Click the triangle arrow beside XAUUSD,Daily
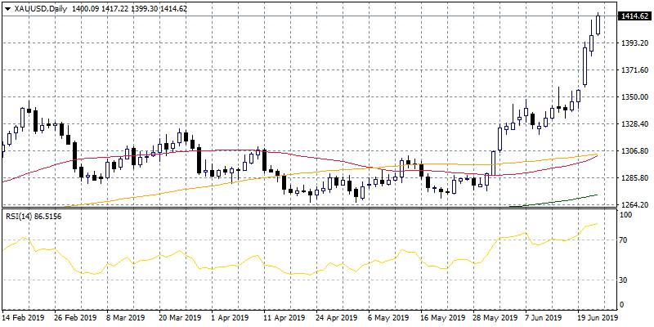The width and height of the screenshot is (654, 327). pyautogui.click(x=7, y=9)
